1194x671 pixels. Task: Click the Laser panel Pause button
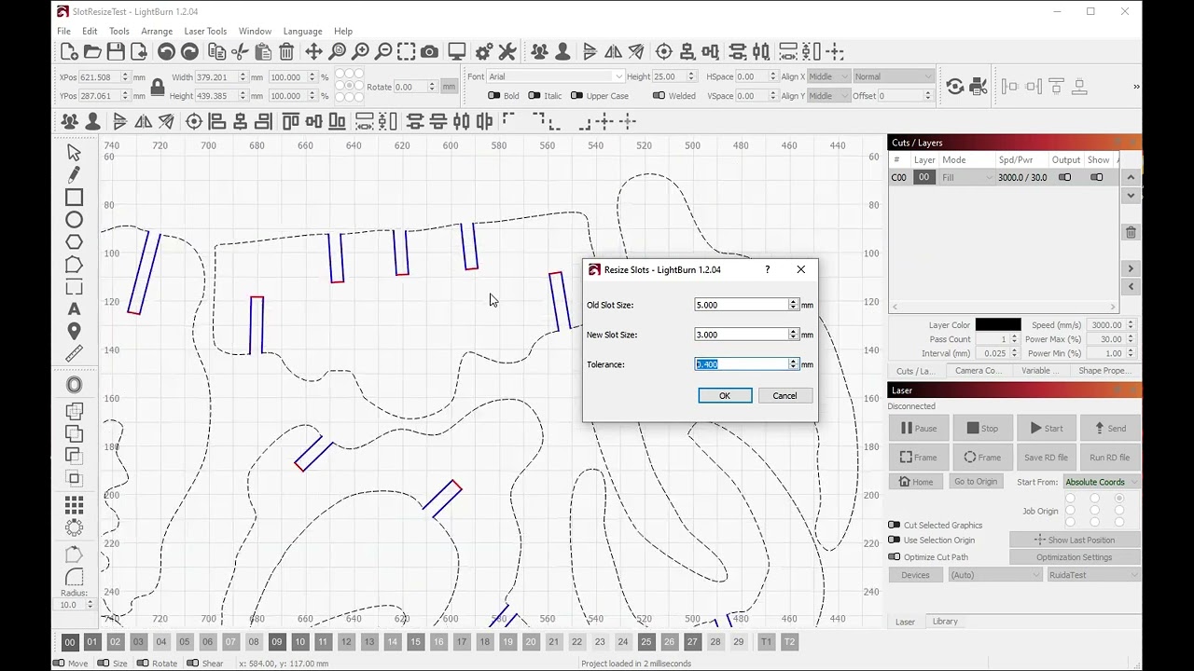[x=919, y=429]
